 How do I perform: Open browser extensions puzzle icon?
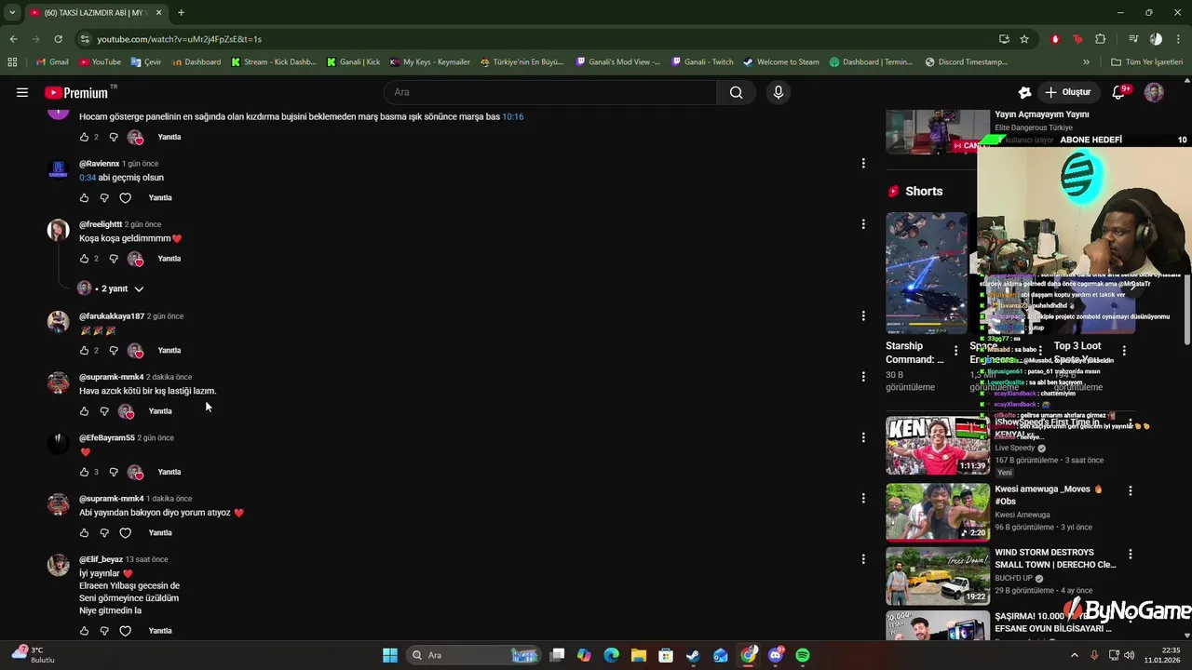(x=1101, y=39)
